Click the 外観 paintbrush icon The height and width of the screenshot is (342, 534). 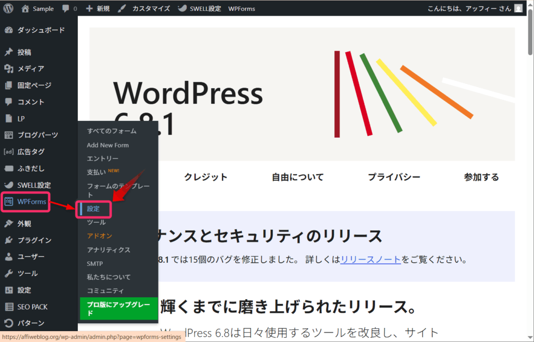9,224
